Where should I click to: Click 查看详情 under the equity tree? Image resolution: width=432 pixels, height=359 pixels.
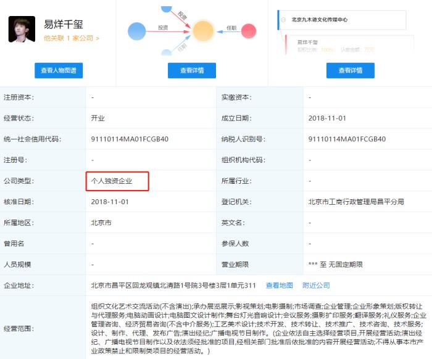tap(350, 71)
